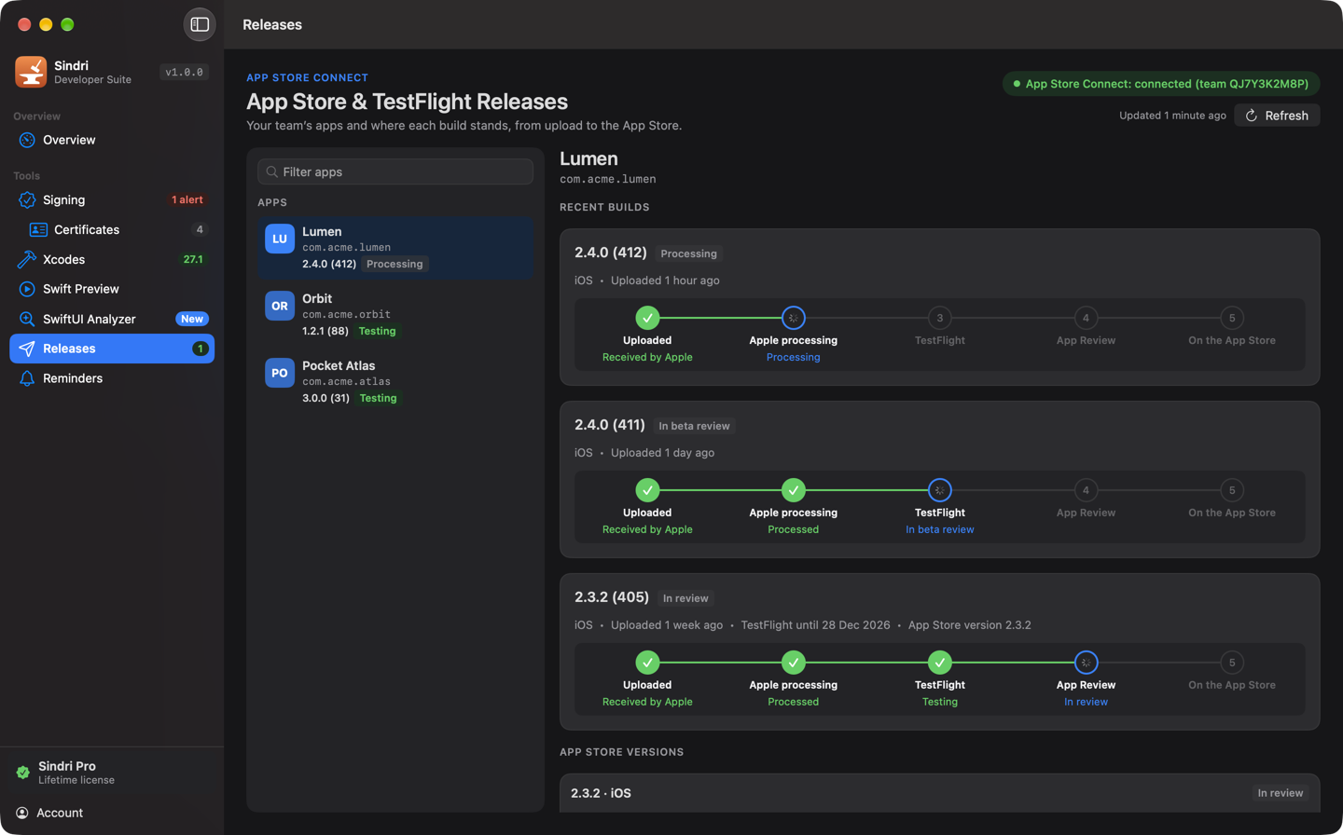Click the Uploaded checkmark for build 412

pos(647,318)
